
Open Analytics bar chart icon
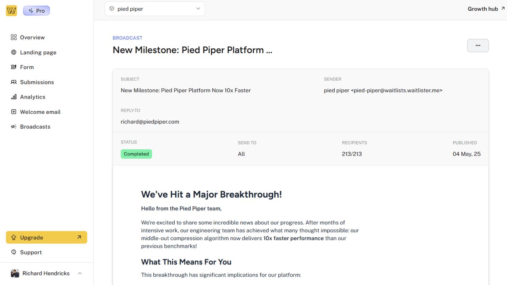click(13, 97)
